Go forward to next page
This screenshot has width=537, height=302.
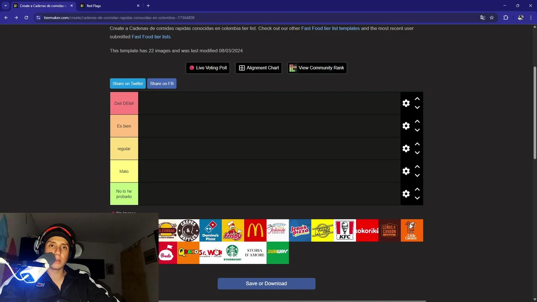click(x=16, y=18)
